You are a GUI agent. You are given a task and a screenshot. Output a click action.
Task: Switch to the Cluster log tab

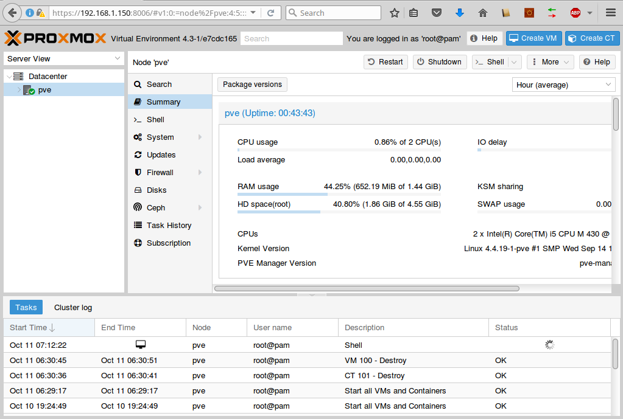click(73, 308)
